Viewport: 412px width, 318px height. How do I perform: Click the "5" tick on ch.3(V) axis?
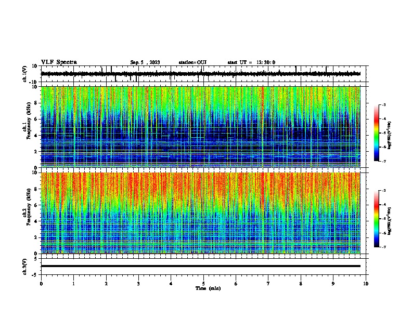click(x=36, y=259)
